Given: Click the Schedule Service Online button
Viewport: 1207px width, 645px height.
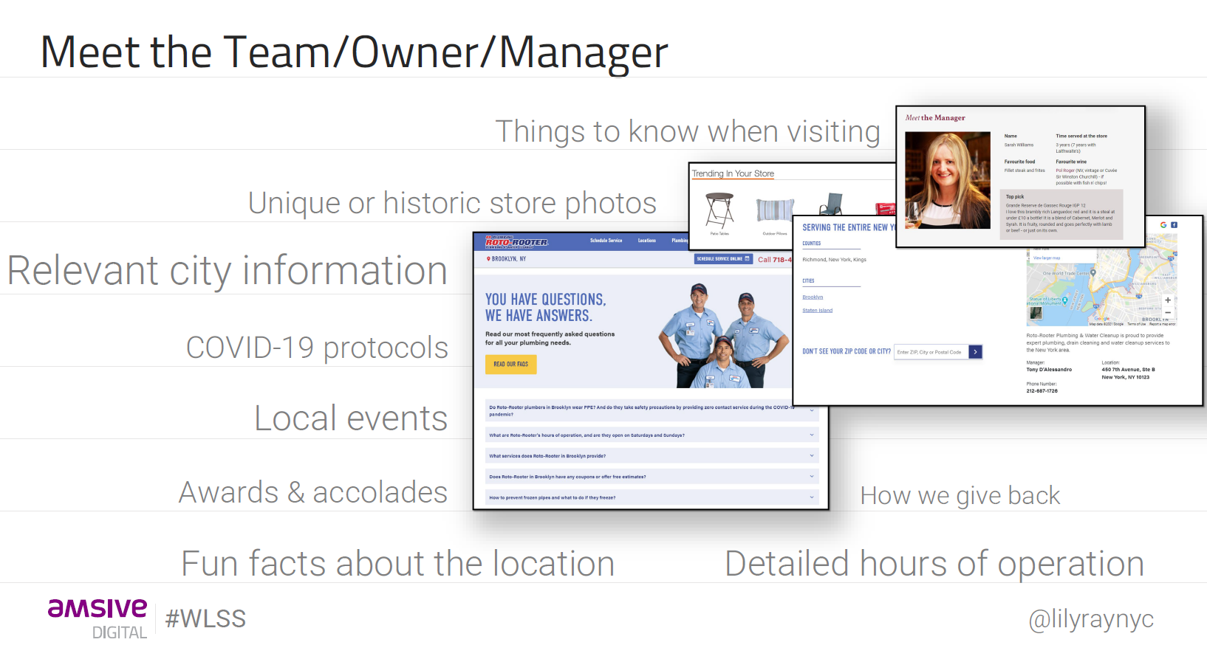Looking at the screenshot, I should (x=722, y=259).
